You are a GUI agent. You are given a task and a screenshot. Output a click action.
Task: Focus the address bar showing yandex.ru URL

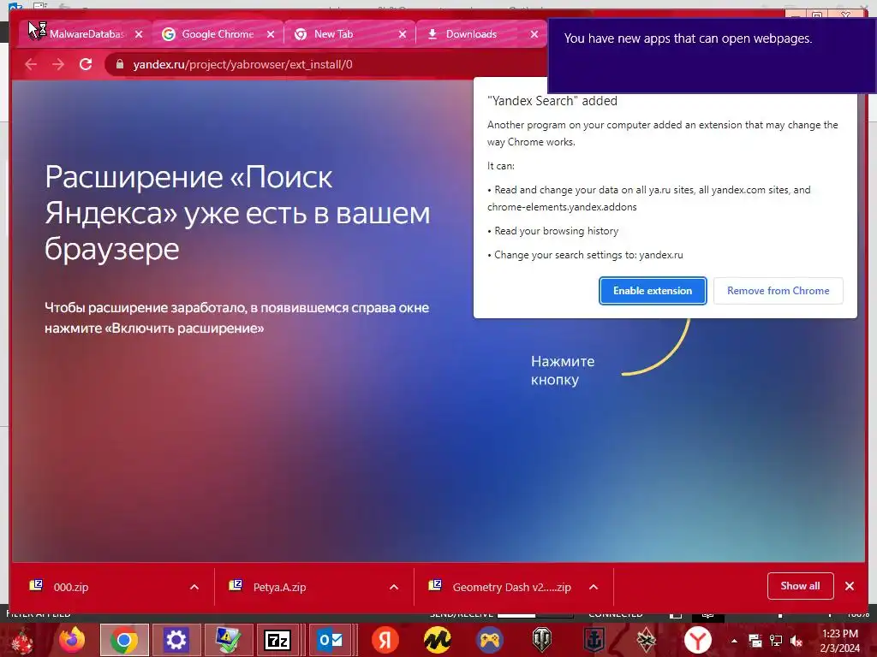coord(325,64)
